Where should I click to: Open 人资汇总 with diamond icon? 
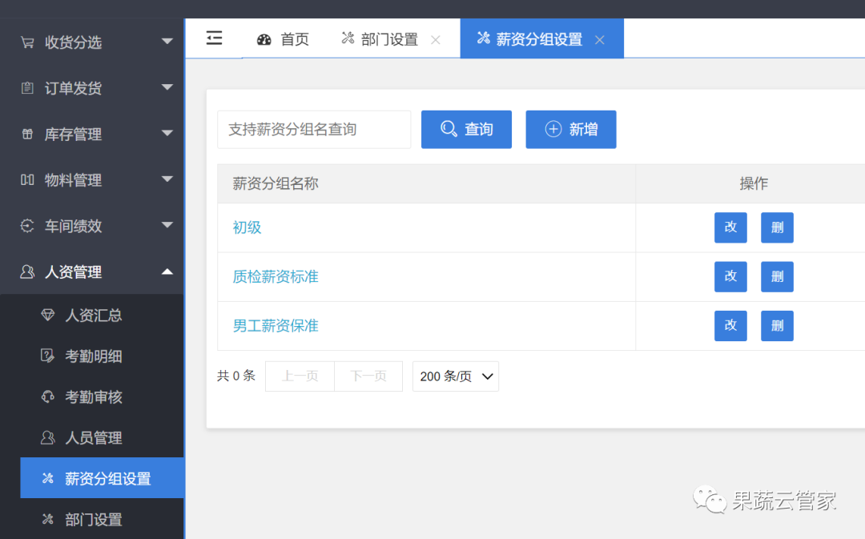coord(93,316)
